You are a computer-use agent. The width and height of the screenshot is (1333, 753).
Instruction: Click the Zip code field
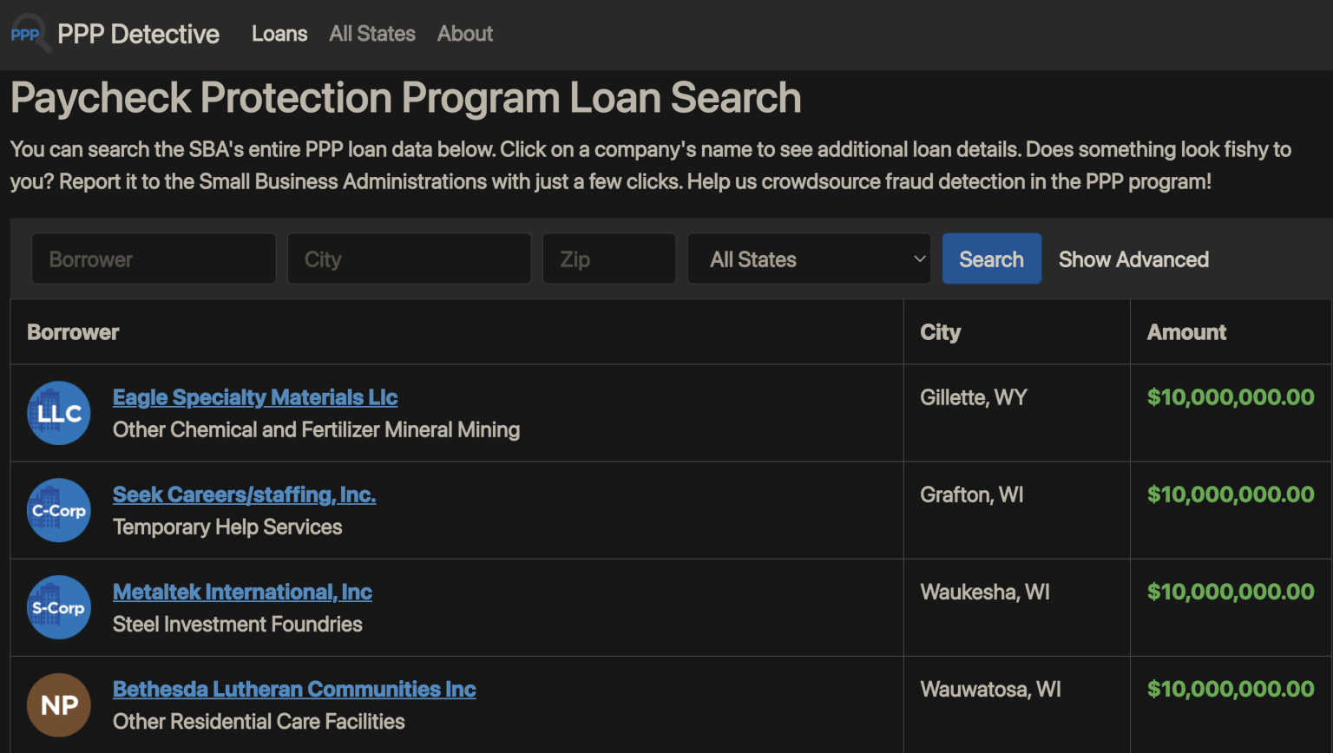pyautogui.click(x=608, y=259)
